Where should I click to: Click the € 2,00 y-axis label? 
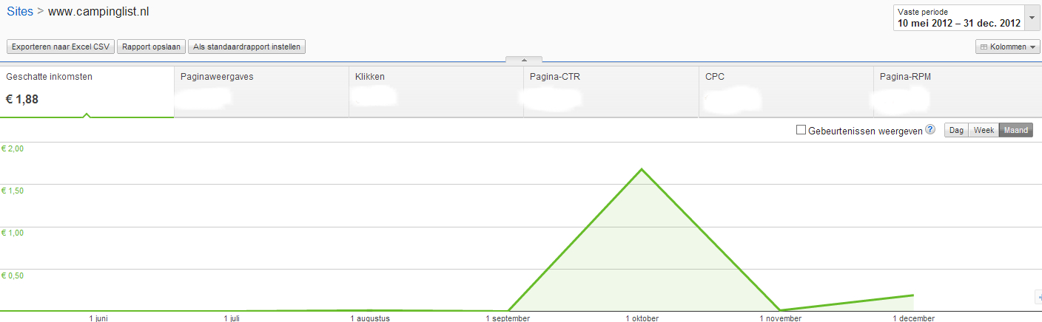[13, 148]
